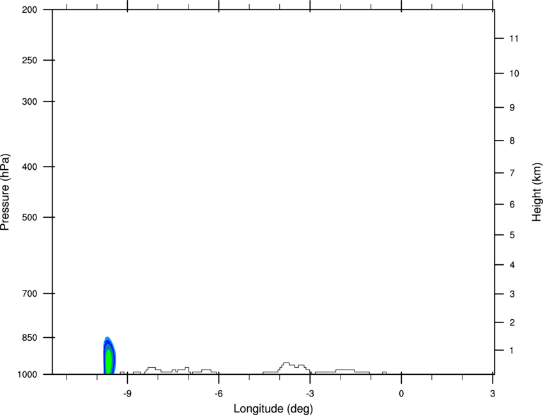Click the -6 longitude tick label
The width and height of the screenshot is (543, 415).
tap(218, 393)
